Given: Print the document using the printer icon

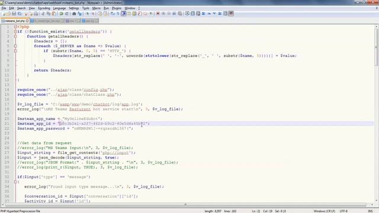Looking at the screenshot, I should 36,14.
